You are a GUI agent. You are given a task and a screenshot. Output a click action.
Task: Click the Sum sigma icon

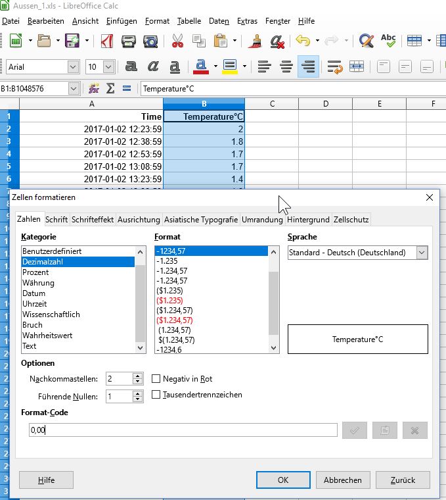click(x=110, y=88)
